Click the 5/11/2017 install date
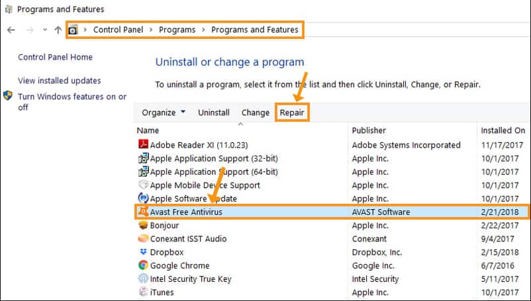The image size is (531, 301). point(500,279)
